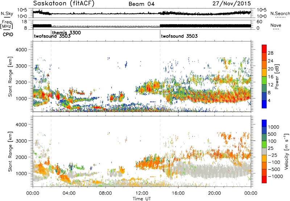Click the Power [dB] colorbar title
Viewport: 290px width, 201px height.
pos(277,77)
